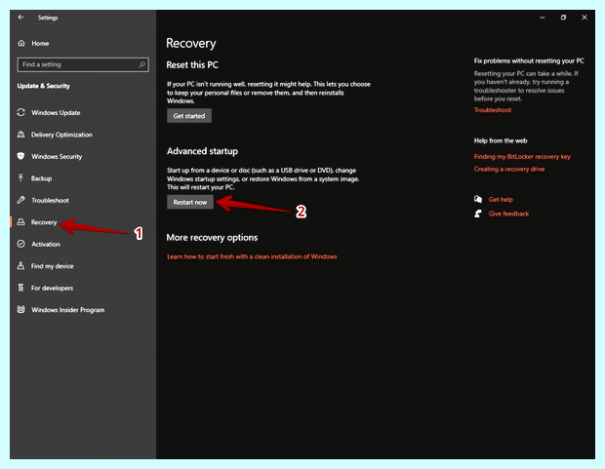Open For developers settings
This screenshot has height=469, width=605.
[52, 288]
